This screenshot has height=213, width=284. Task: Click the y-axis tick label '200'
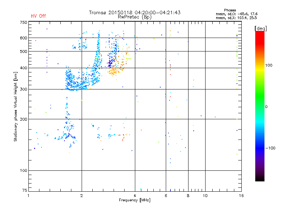coord(23,119)
